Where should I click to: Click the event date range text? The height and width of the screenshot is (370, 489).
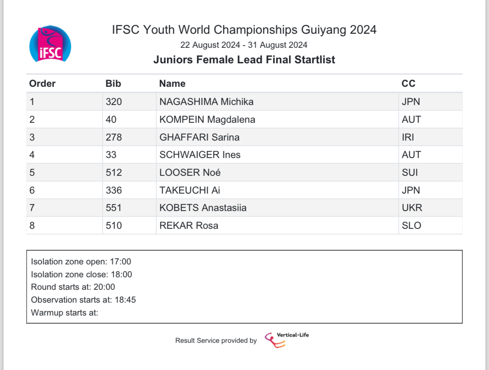[x=244, y=45]
